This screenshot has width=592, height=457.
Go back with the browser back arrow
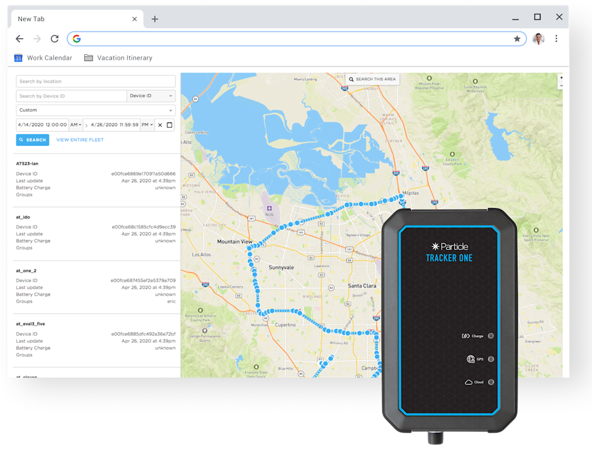click(20, 39)
